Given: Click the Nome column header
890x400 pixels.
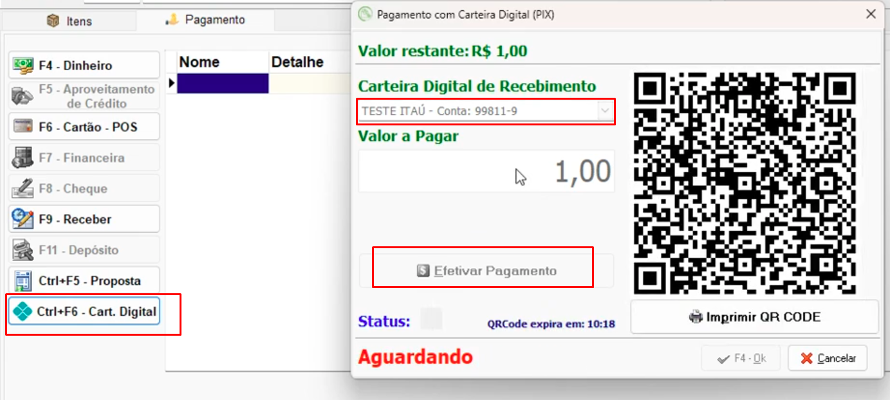Looking at the screenshot, I should (x=223, y=62).
